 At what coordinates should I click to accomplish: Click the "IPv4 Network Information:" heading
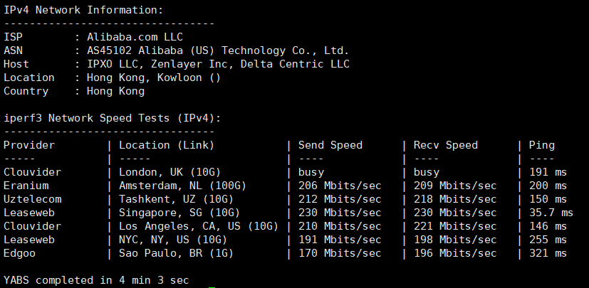tap(83, 10)
